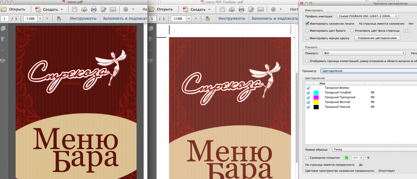Open attachments paperclip panel in menu.pdf window

point(3,50)
